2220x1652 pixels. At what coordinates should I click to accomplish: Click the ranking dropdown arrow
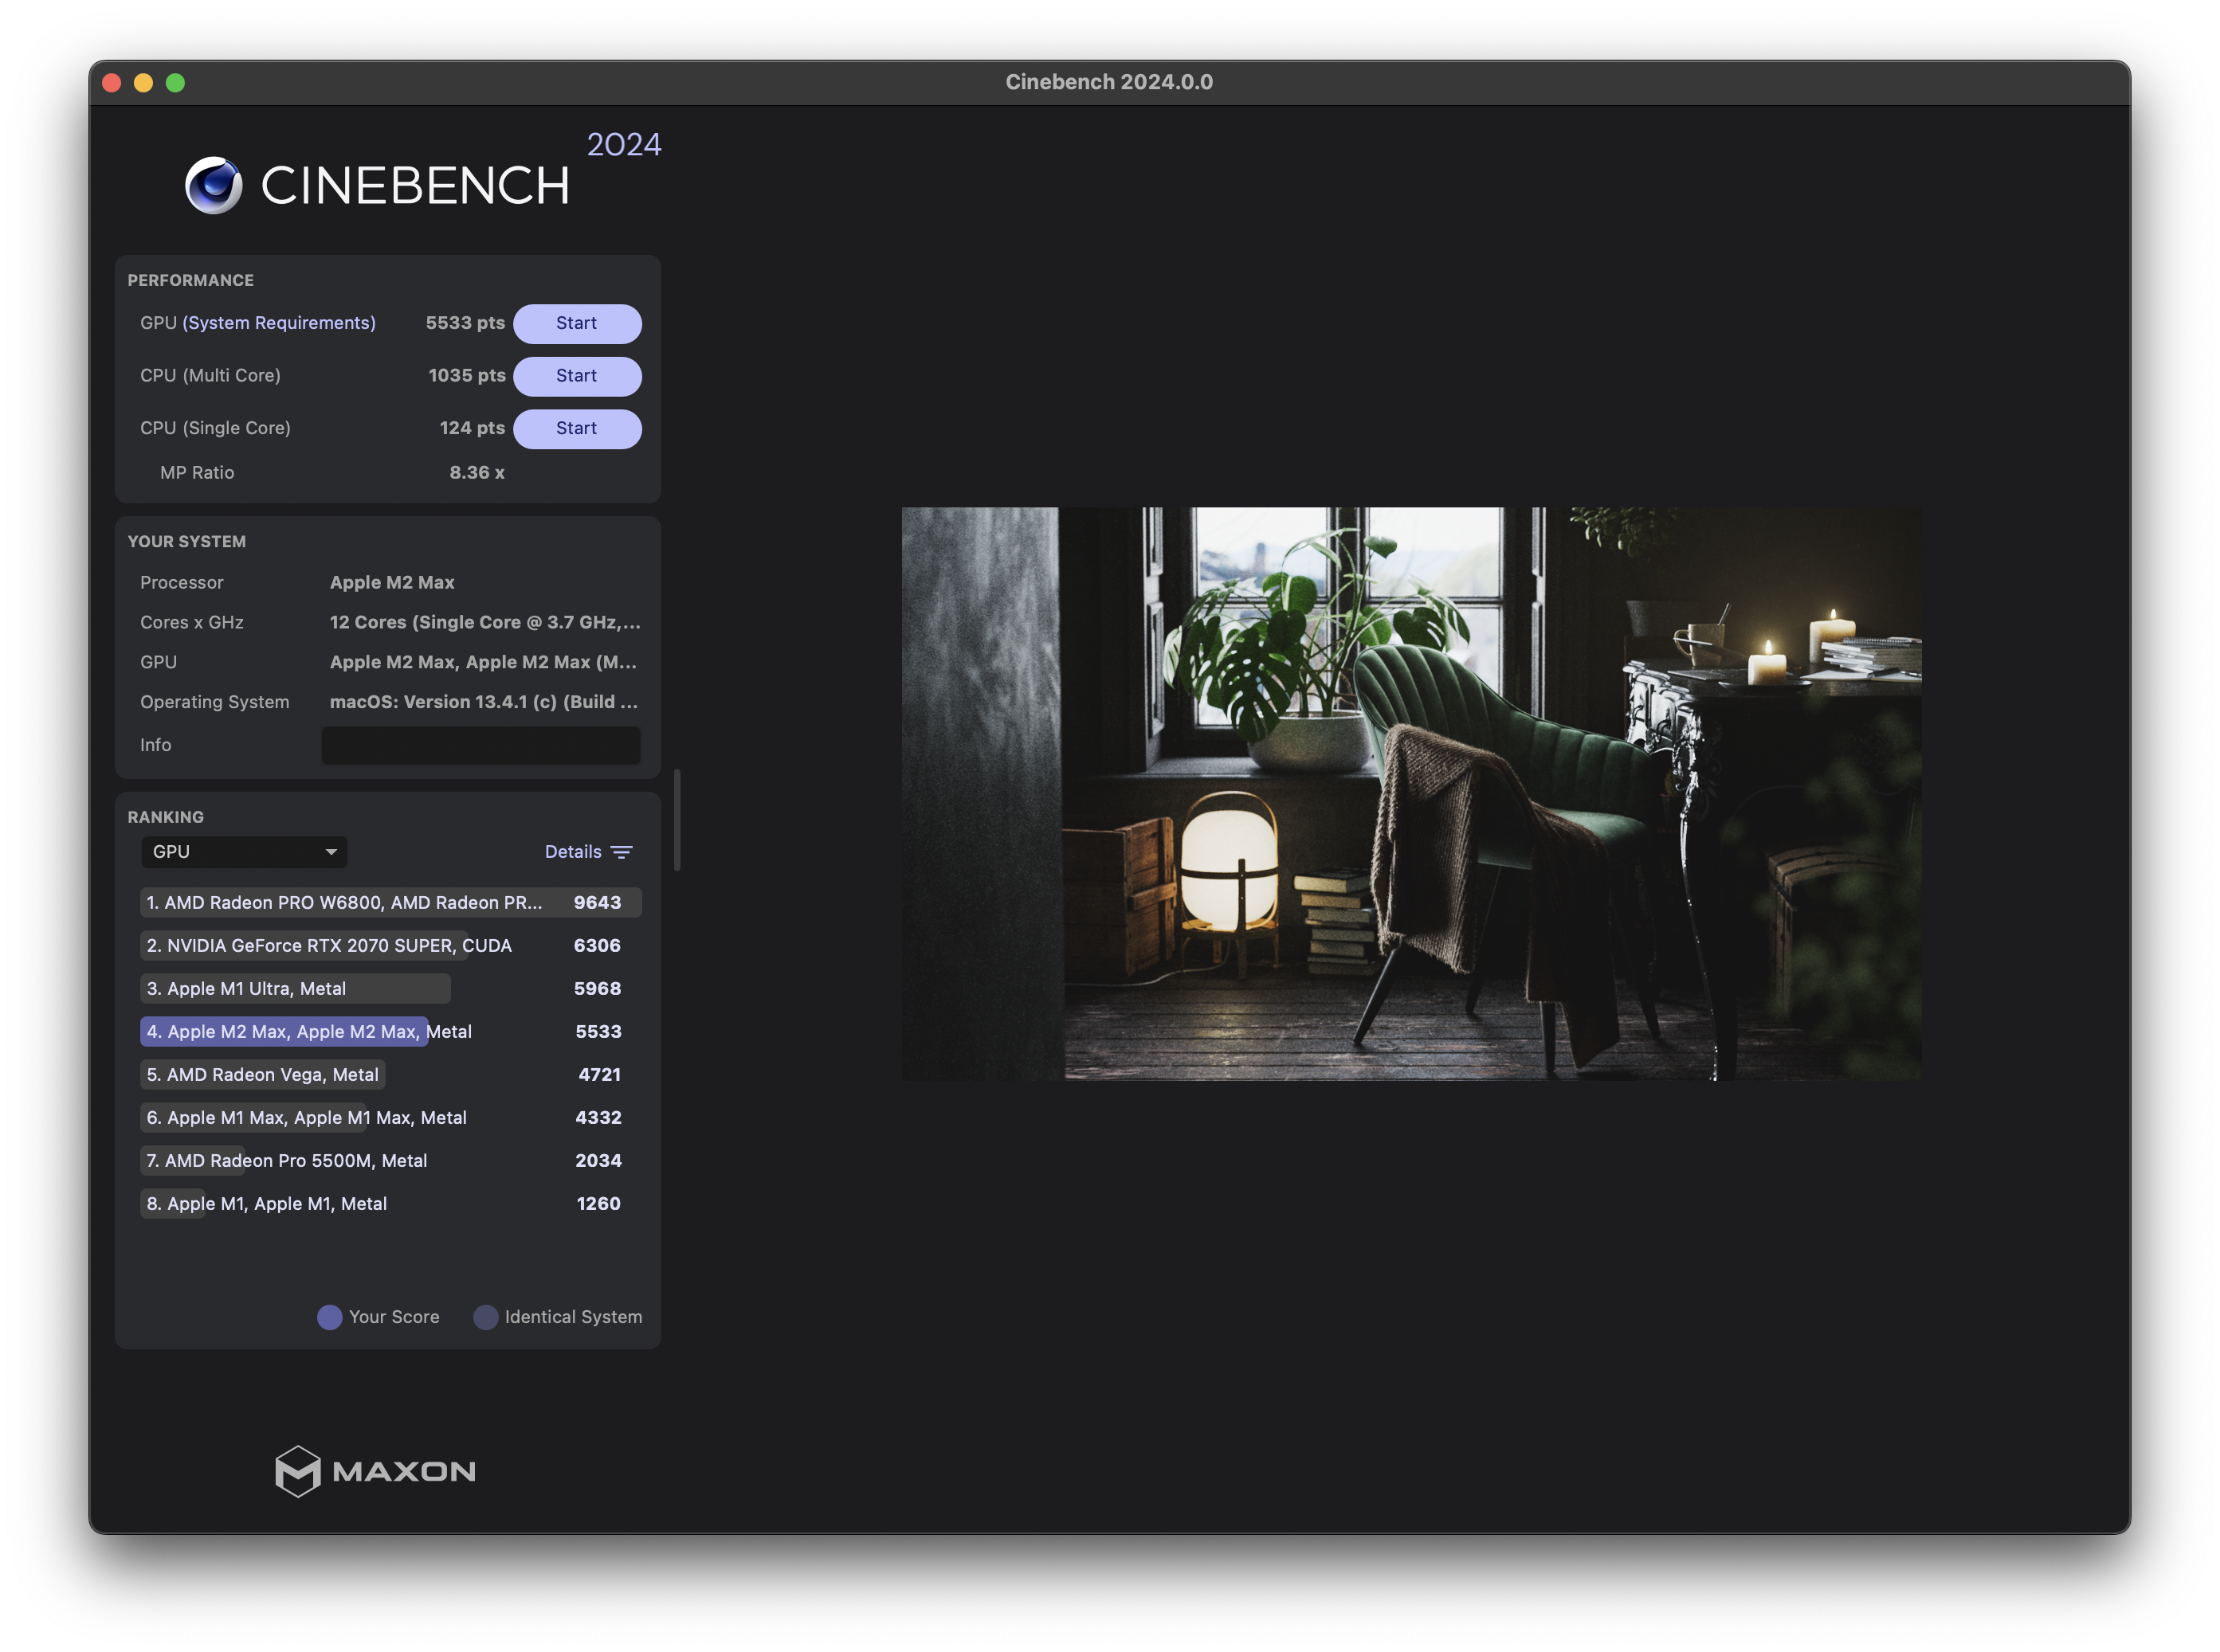331,852
